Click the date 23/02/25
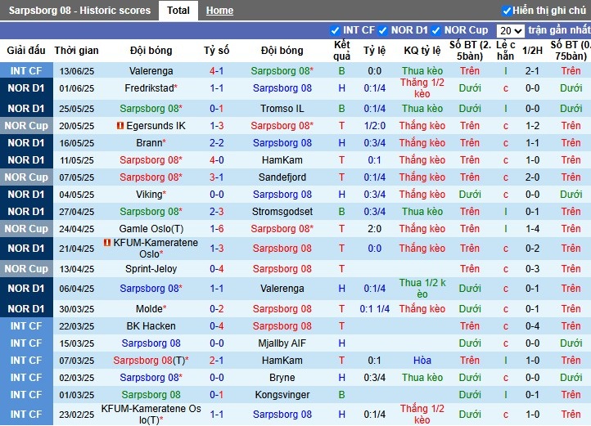The height and width of the screenshot is (426, 591). tap(76, 415)
